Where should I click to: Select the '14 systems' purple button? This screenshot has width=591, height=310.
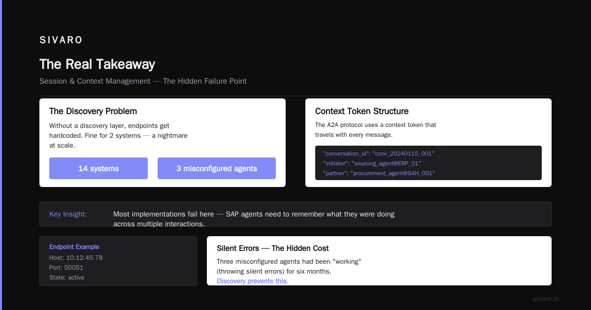coord(98,168)
